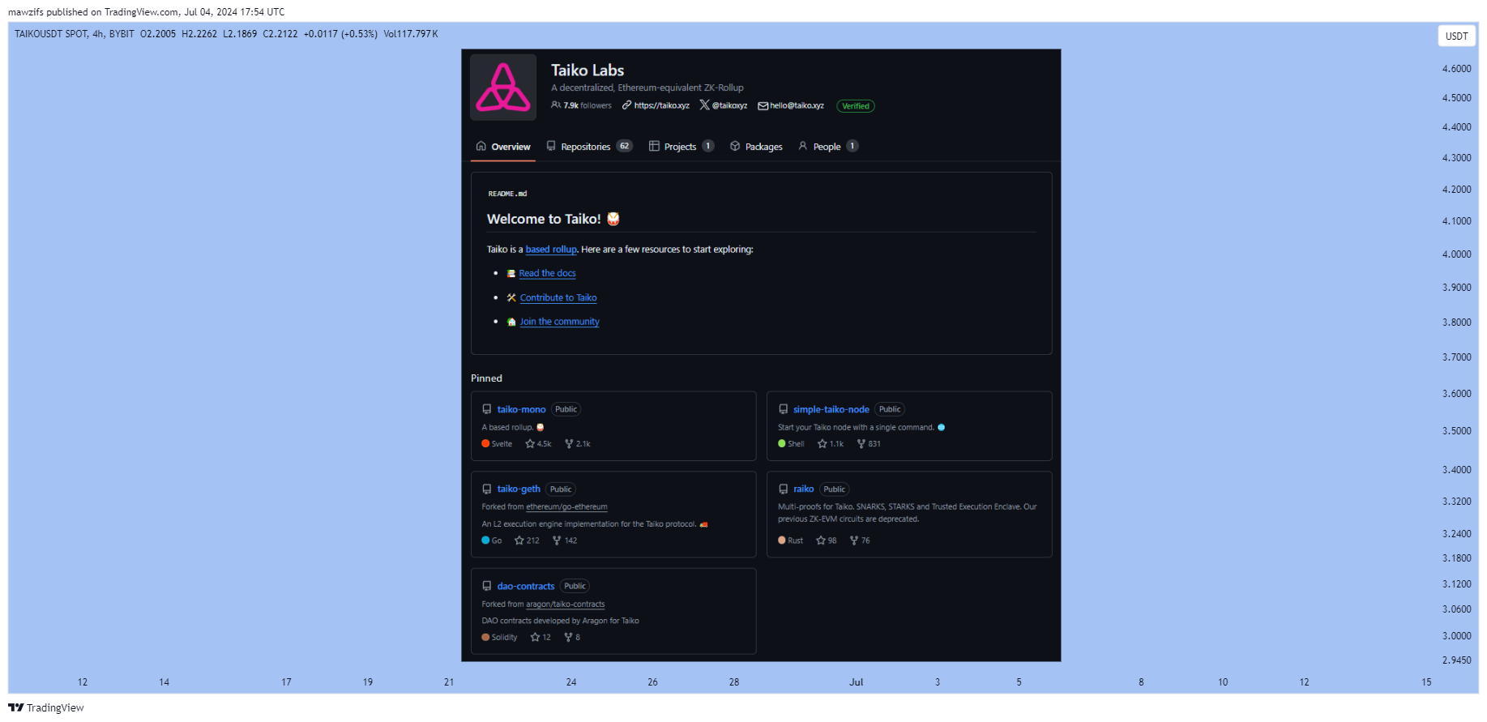
Task: Click the X logo icon beside @taikoxyz
Action: (704, 105)
